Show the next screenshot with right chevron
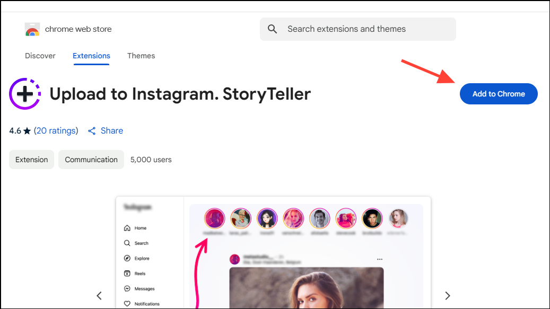 tap(448, 296)
